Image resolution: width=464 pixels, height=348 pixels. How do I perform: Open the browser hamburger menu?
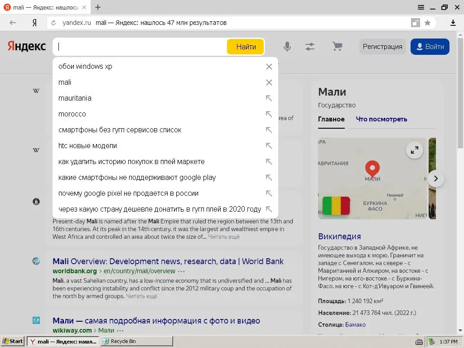[421, 7]
